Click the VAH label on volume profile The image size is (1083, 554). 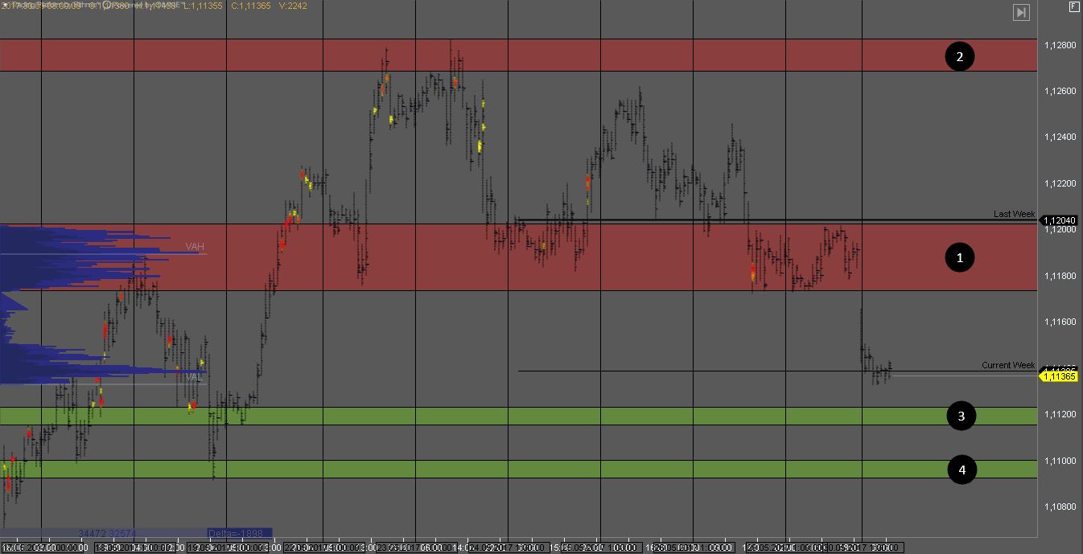click(x=196, y=247)
